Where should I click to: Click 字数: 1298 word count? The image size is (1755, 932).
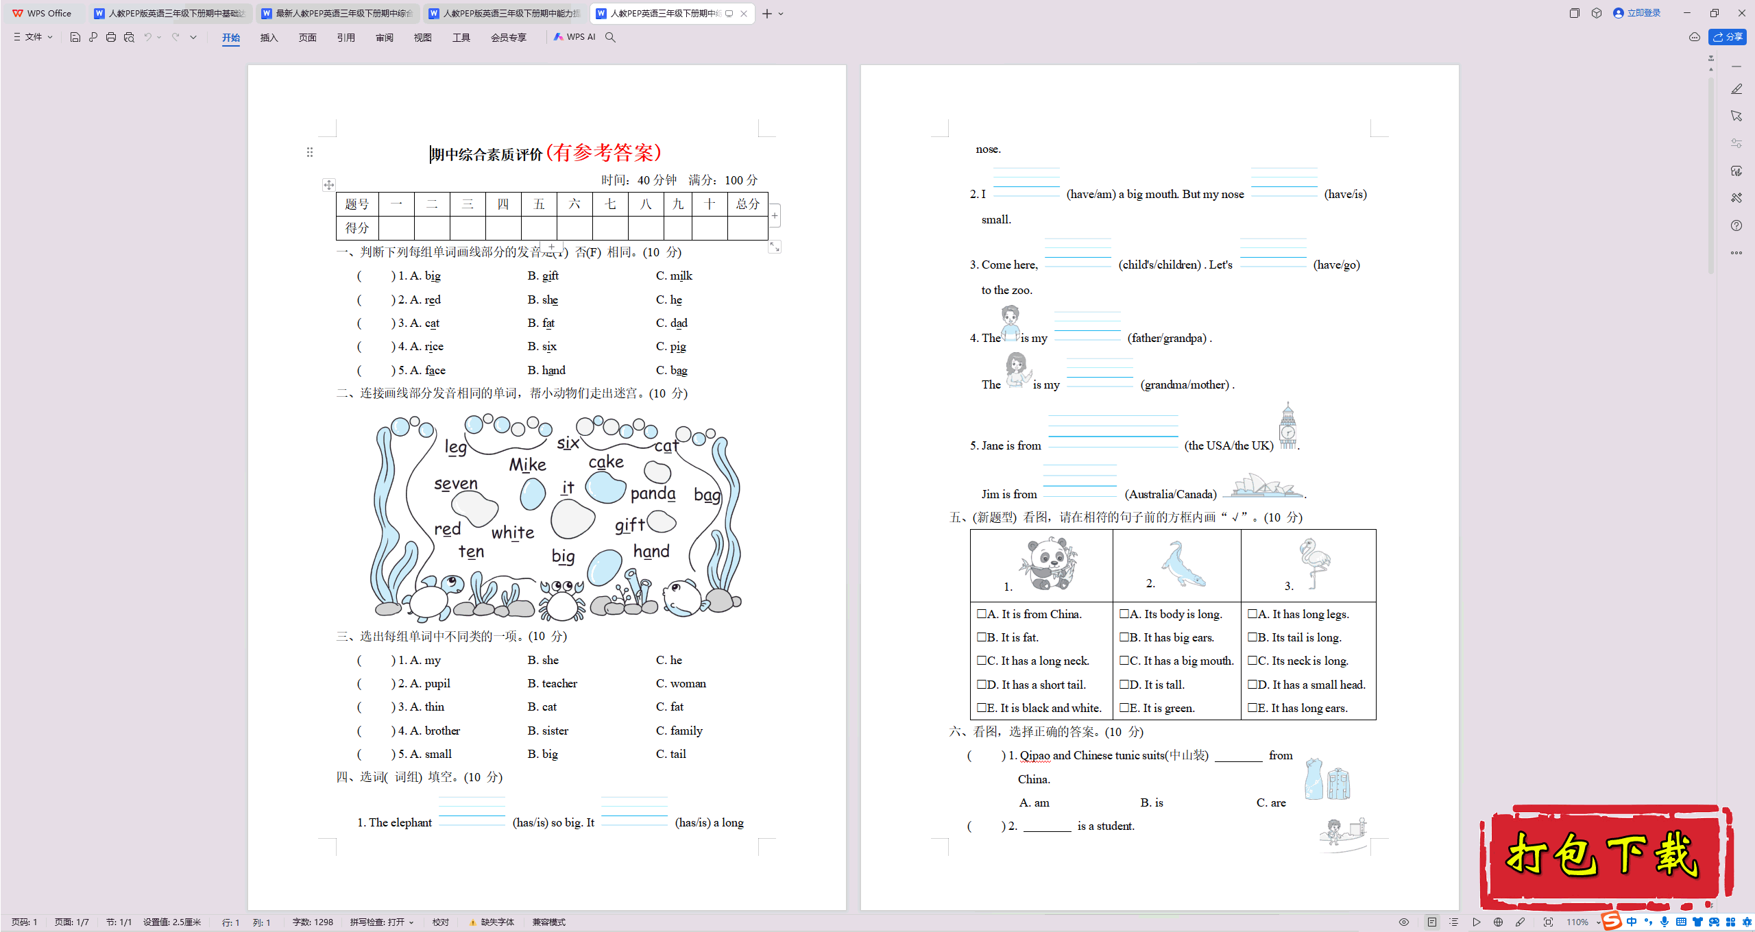(313, 922)
